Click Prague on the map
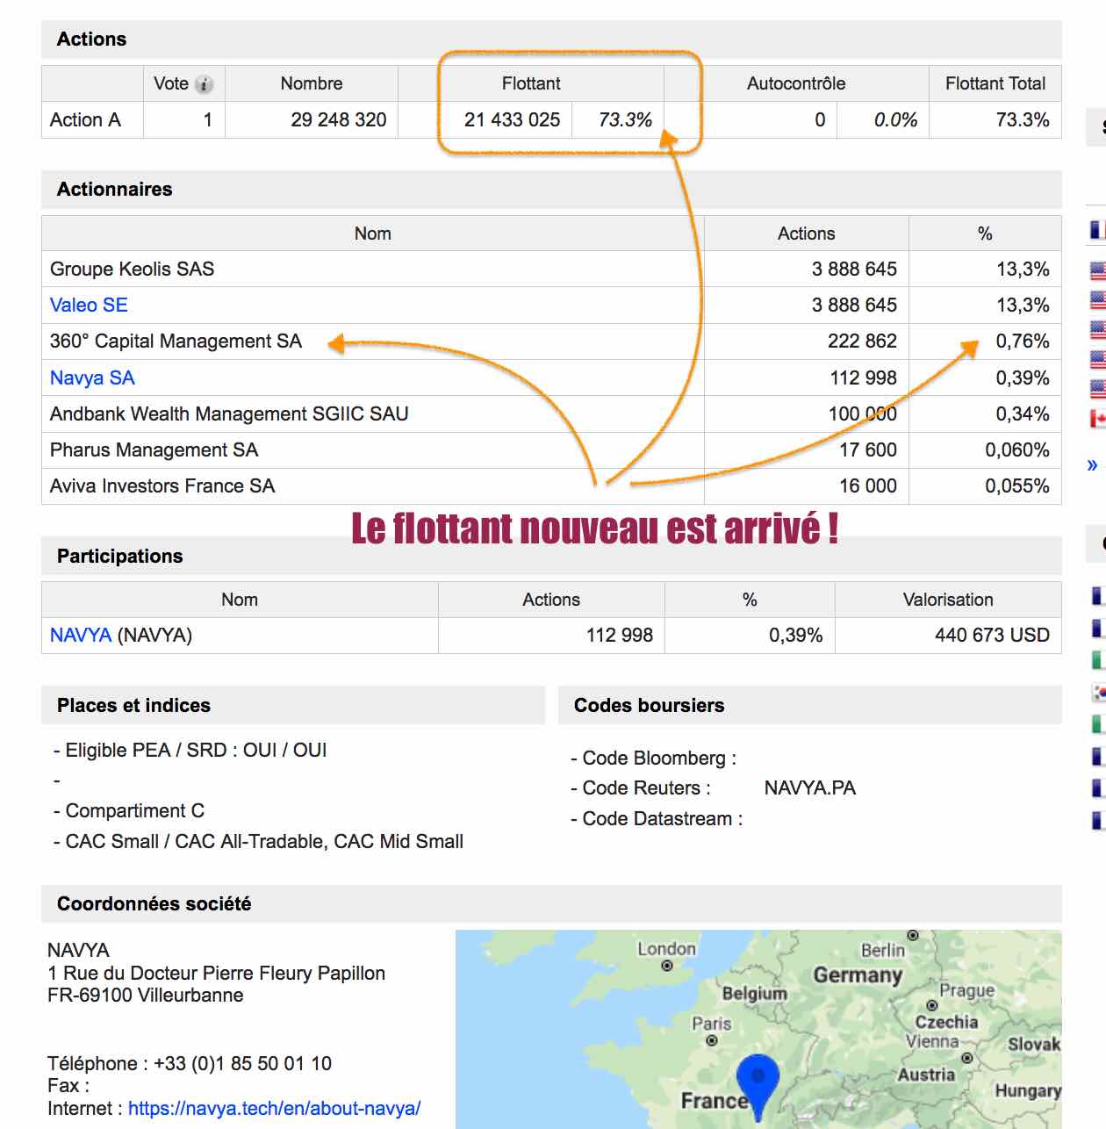Viewport: 1106px width, 1129px height. [967, 990]
